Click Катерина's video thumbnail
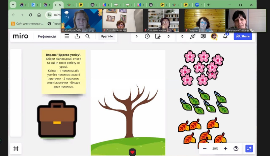This screenshot has height=156, width=270. point(205,21)
